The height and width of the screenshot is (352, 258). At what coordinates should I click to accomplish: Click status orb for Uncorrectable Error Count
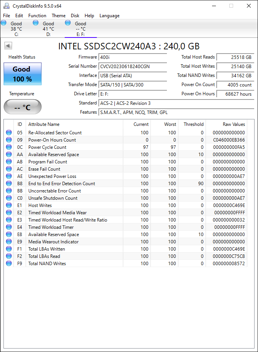click(x=9, y=191)
